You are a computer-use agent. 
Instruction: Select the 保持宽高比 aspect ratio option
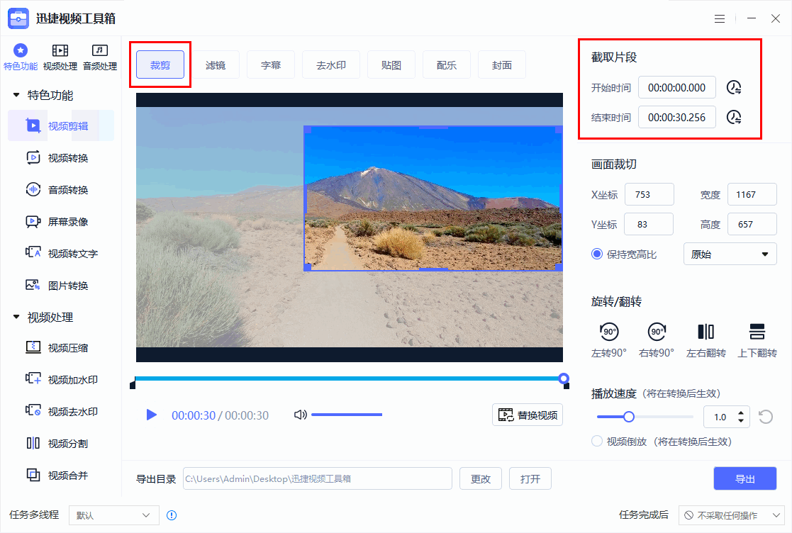coord(596,254)
